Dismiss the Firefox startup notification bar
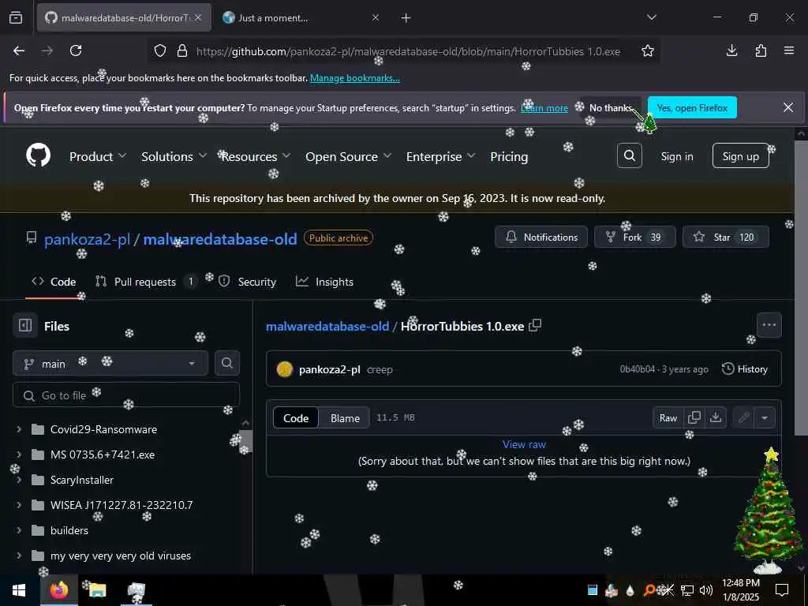This screenshot has width=808, height=606. pos(788,107)
